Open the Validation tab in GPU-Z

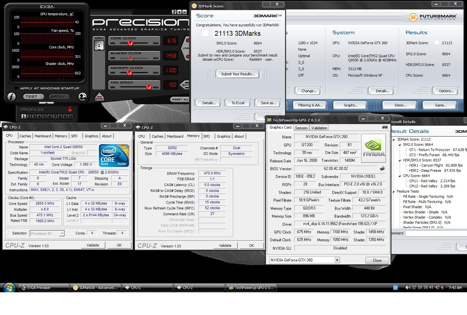pos(319,128)
